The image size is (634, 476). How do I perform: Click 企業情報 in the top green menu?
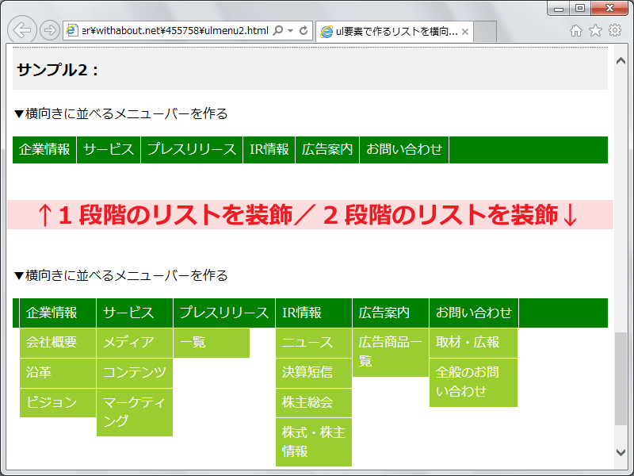[44, 149]
